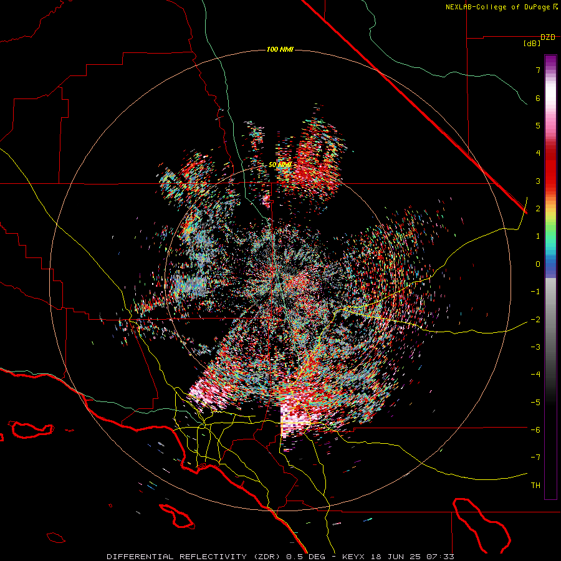Click the 3 dB value on color scale

(538, 181)
